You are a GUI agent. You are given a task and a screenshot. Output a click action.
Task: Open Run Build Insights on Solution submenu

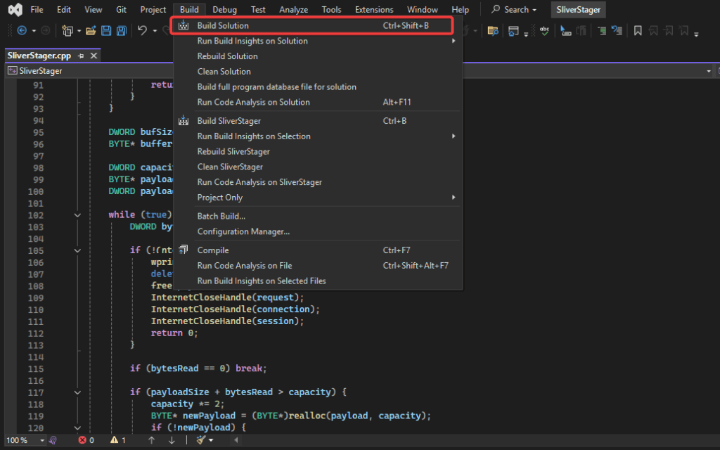click(x=318, y=41)
